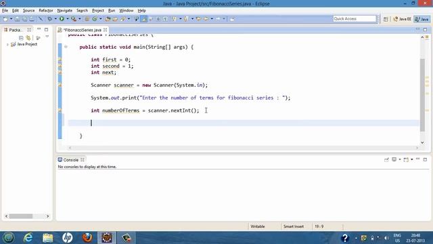Switch to the Java EE perspective
Viewport: 433px width, 244px height.
(402, 19)
